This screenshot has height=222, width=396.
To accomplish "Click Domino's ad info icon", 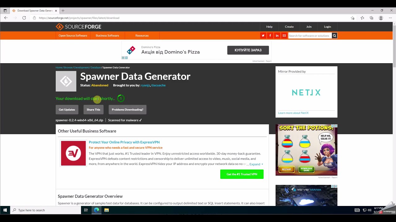I will (126, 58).
